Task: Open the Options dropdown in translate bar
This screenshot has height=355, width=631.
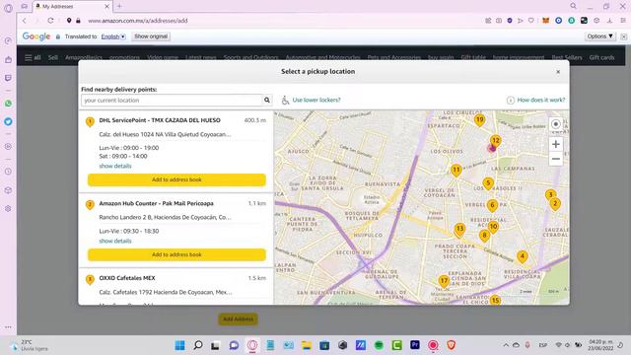Action: 599,36
